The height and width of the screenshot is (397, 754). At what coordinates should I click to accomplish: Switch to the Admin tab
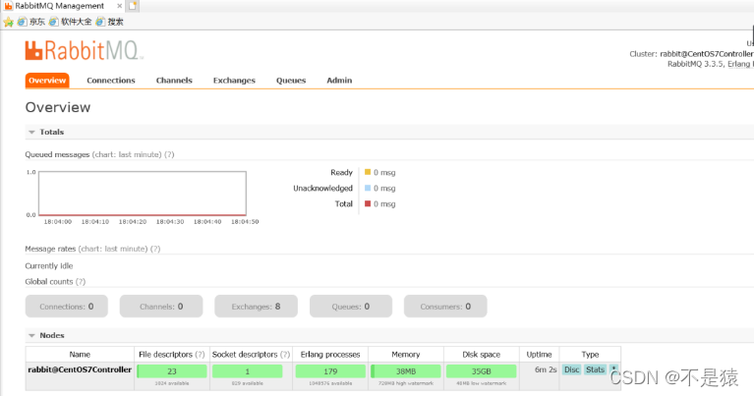coord(339,81)
